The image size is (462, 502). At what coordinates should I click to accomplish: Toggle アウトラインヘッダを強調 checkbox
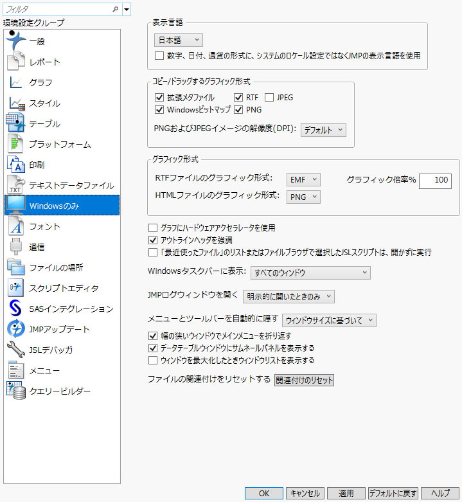153,240
